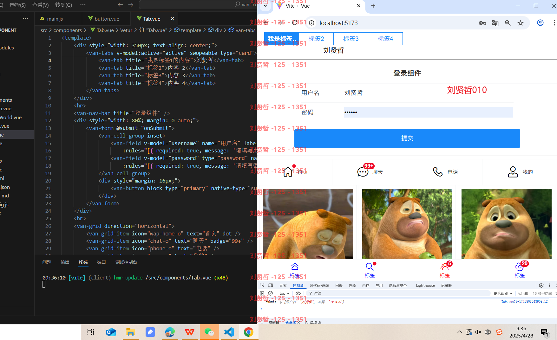Open the overflow menu in VS Code menu bar
The width and height of the screenshot is (557, 340).
click(x=83, y=5)
